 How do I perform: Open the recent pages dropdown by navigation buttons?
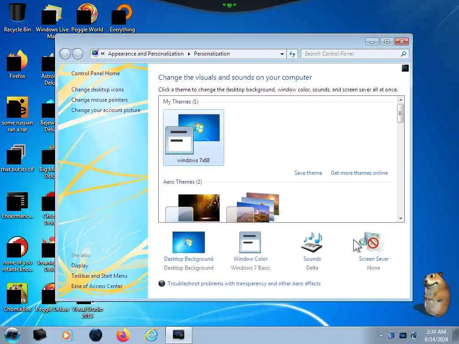[x=87, y=54]
